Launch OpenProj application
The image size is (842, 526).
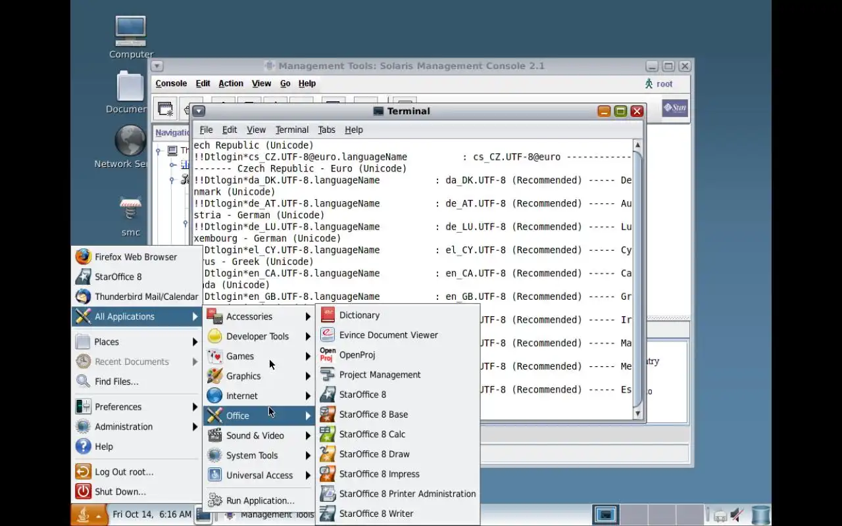[397, 354]
